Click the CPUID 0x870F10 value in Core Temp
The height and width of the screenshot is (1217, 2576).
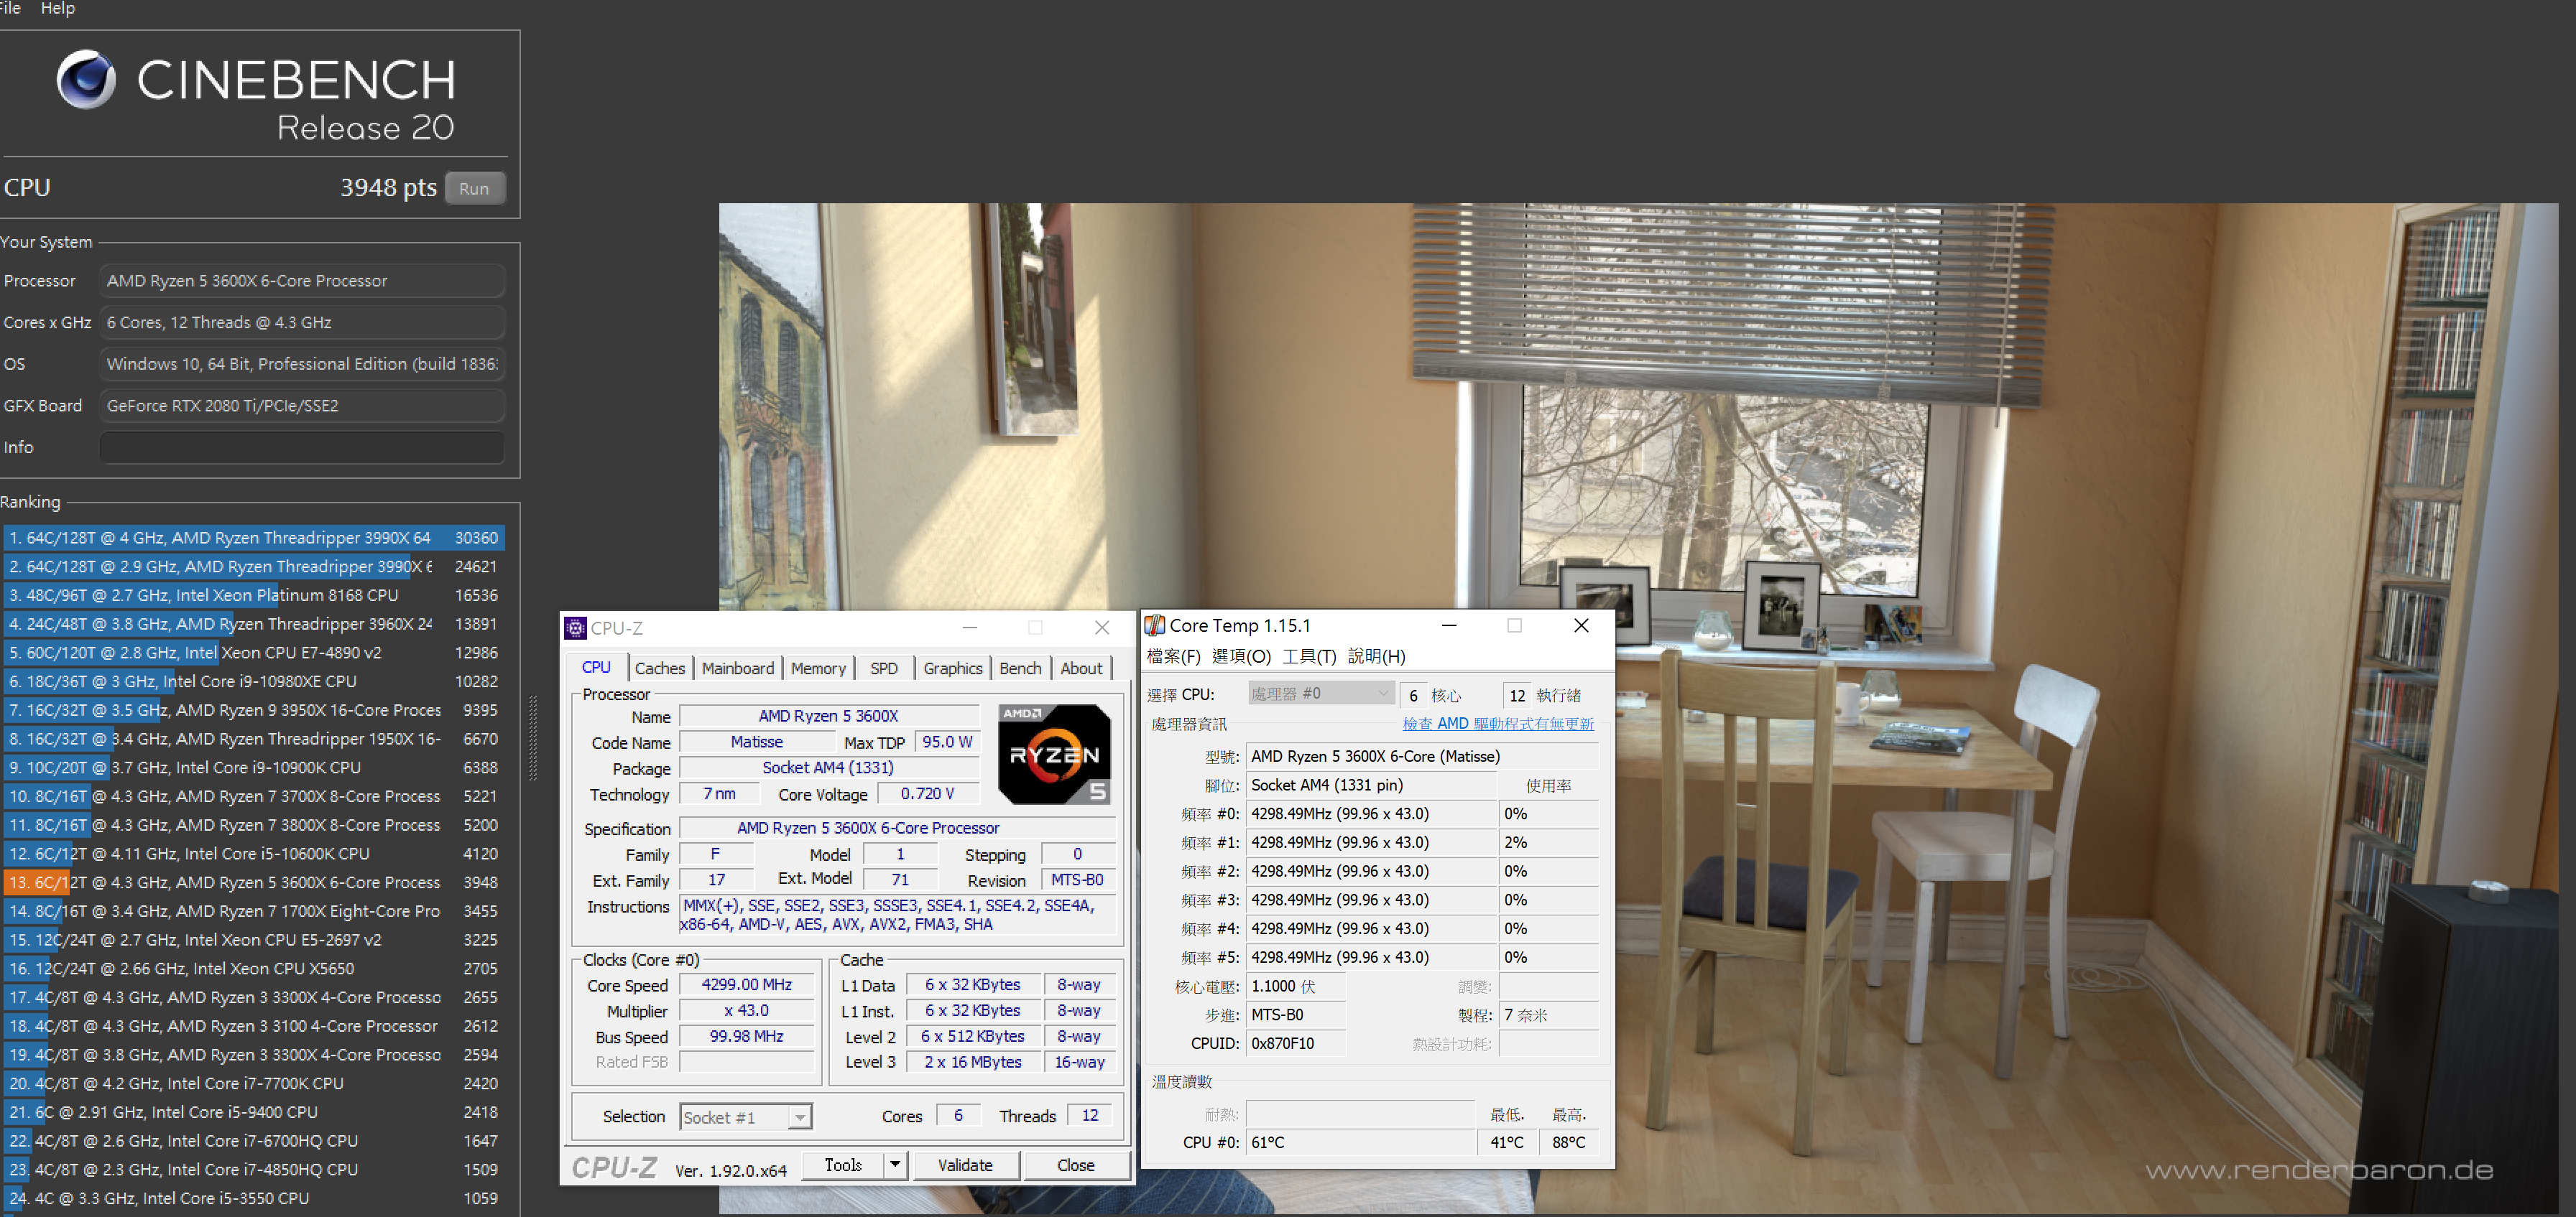1296,1043
